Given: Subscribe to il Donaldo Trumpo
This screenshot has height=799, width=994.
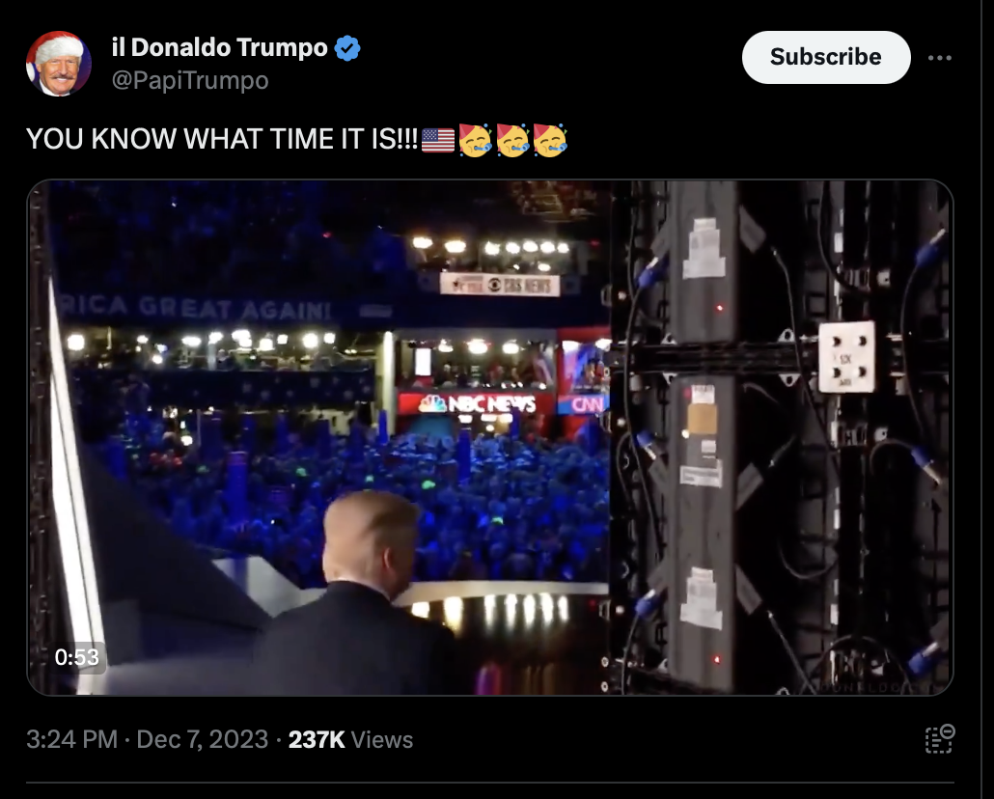Looking at the screenshot, I should [826, 57].
